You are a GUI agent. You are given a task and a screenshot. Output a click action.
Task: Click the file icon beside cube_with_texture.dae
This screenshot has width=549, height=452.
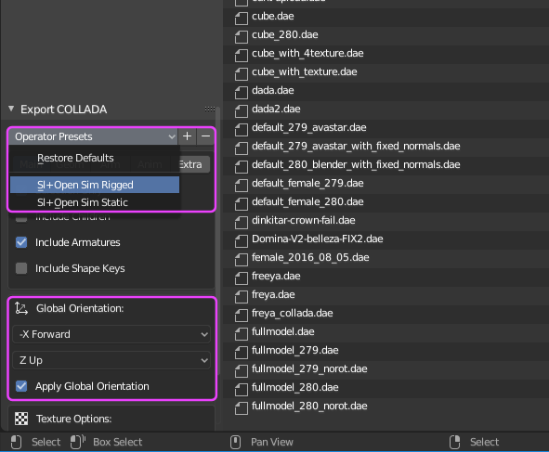tap(242, 74)
